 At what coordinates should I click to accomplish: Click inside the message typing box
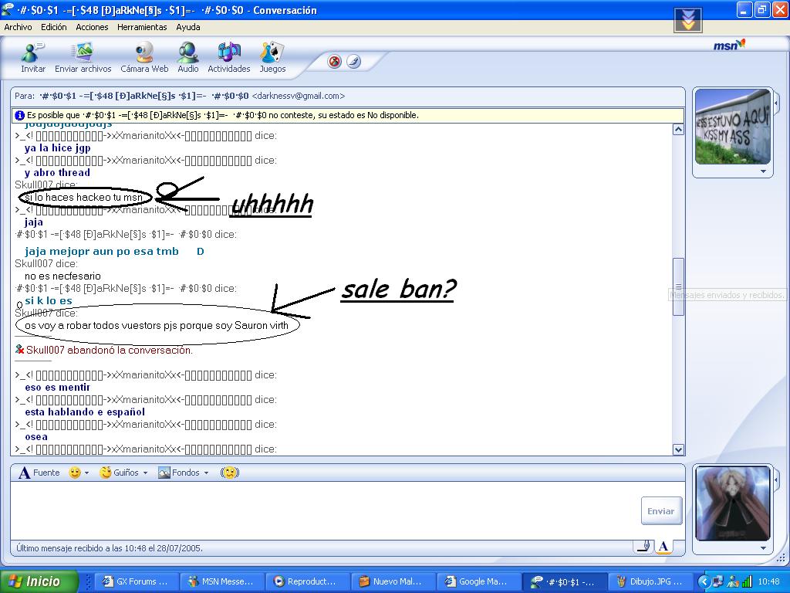click(x=325, y=510)
